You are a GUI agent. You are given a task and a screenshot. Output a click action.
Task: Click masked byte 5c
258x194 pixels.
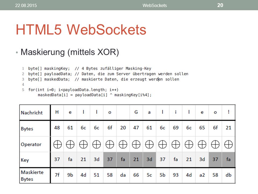point(149,175)
